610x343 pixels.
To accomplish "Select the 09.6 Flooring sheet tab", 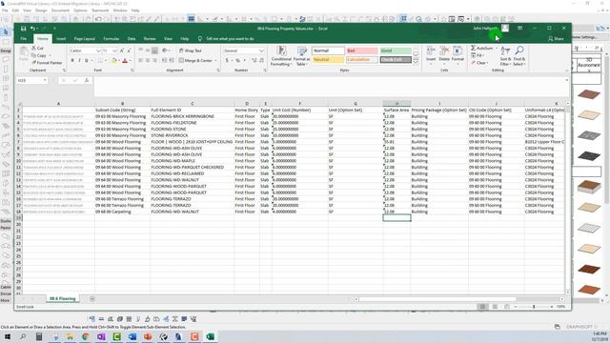I will [62, 298].
